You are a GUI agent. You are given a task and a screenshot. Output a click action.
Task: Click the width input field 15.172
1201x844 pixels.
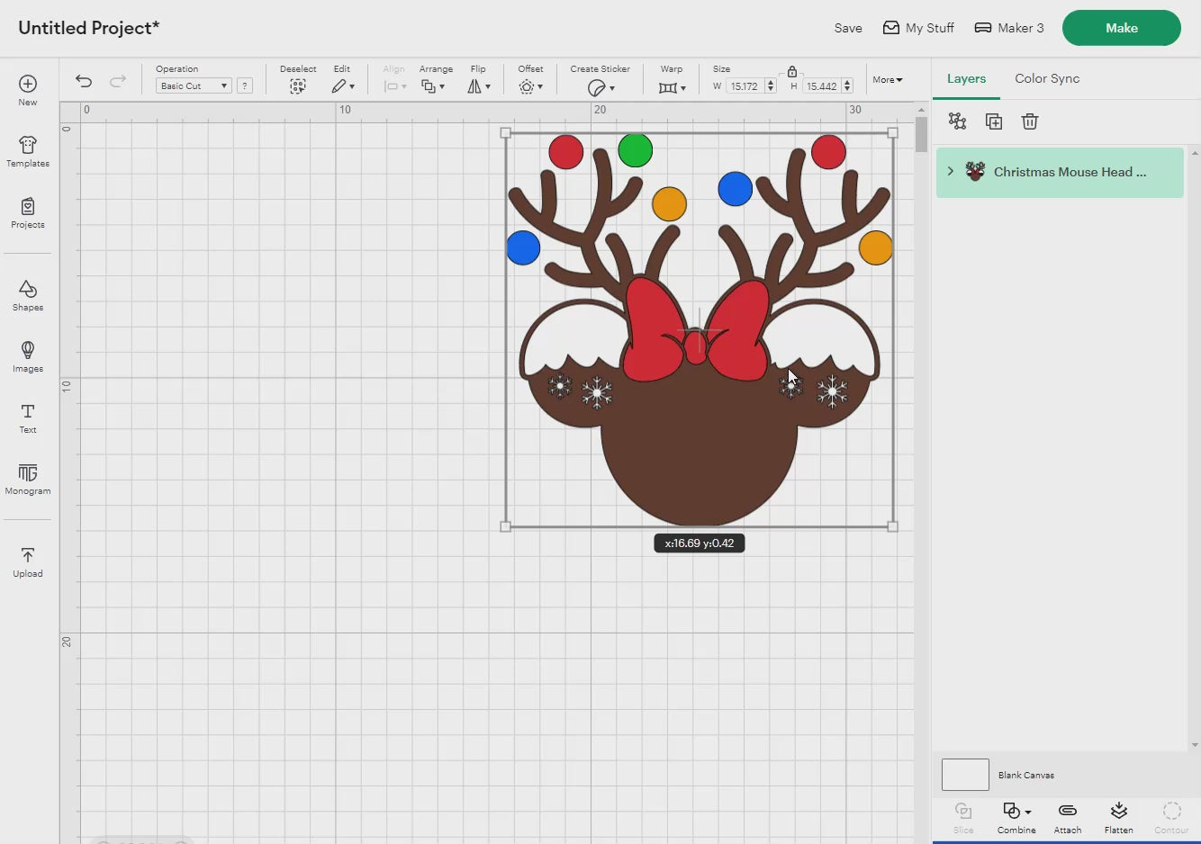point(745,86)
